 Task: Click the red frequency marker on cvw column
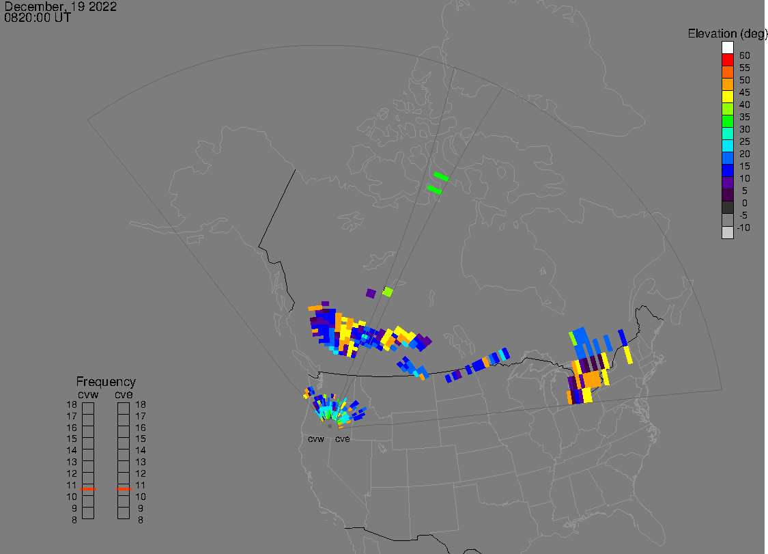pos(88,489)
